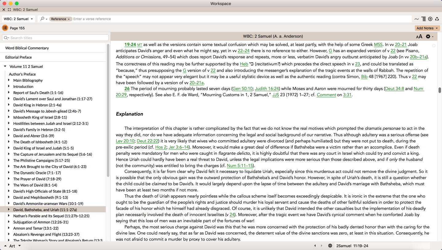Select The Prayer of David (7:18-29)
Image resolution: width=442 pixels, height=250 pixels.
37,179
